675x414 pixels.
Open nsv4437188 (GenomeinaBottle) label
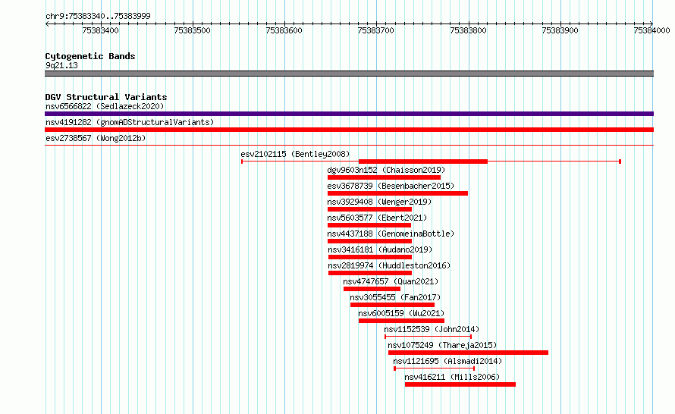click(391, 234)
